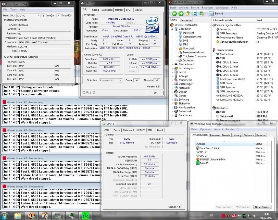This screenshot has height=220, width=278.
Task: Click the volume speaker tray icon
Action: [x=255, y=216]
